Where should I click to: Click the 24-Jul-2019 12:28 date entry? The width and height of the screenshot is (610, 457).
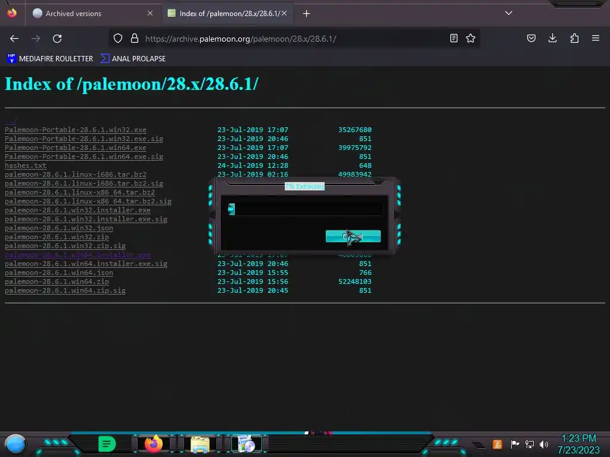point(253,165)
